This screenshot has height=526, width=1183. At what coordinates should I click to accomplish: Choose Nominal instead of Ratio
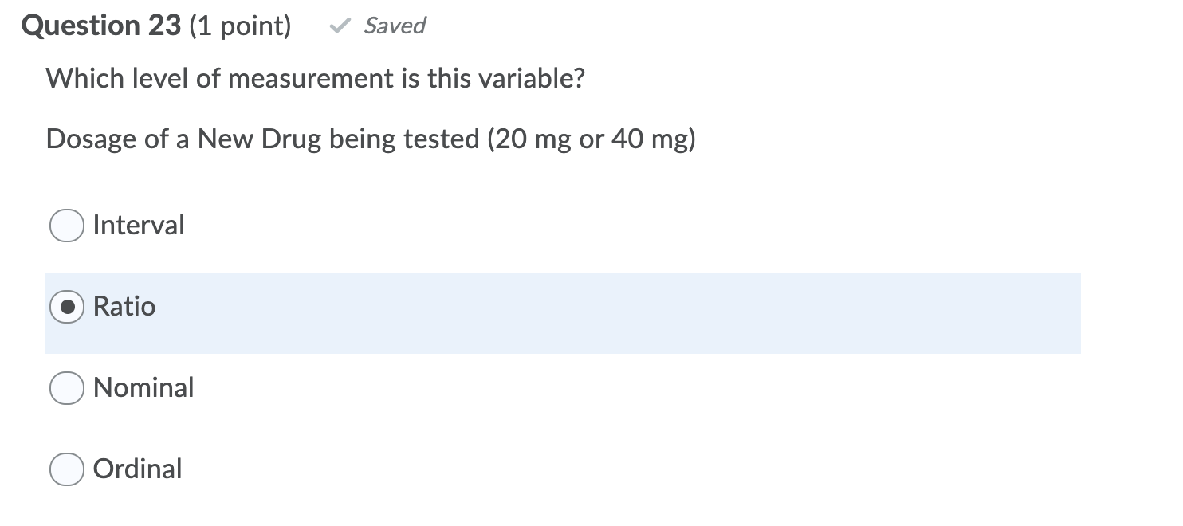pyautogui.click(x=66, y=388)
